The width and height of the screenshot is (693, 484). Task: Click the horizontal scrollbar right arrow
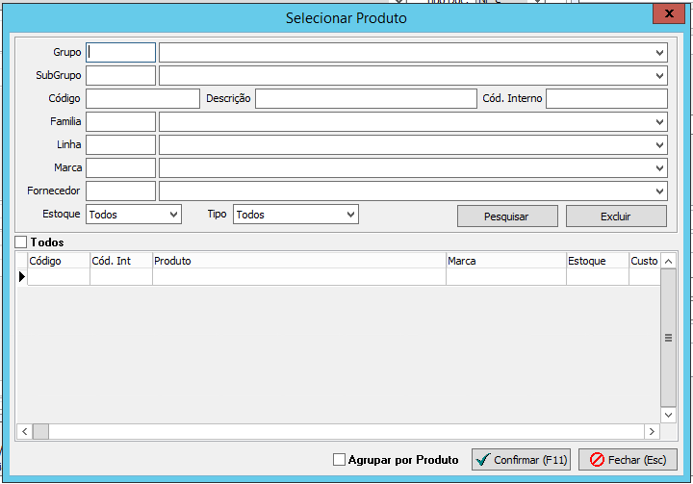click(x=652, y=432)
